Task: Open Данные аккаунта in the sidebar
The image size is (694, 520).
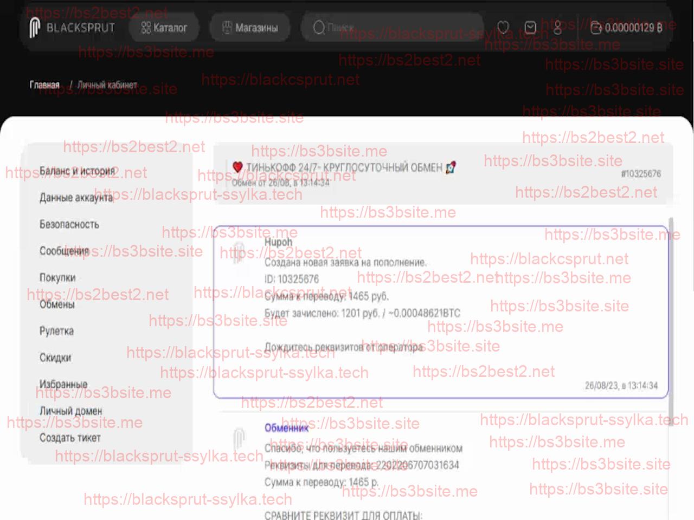Action: coord(76,198)
